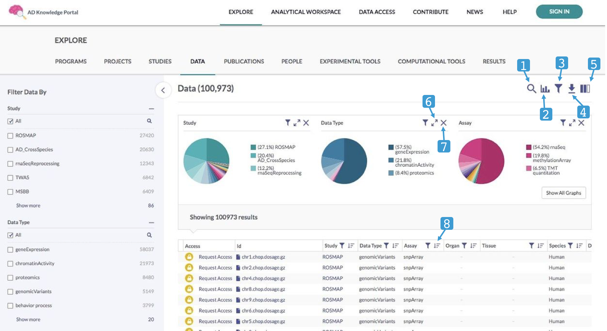Screen dimensions: 607x331
Task: Collapse the Study filter section
Action: coord(151,109)
